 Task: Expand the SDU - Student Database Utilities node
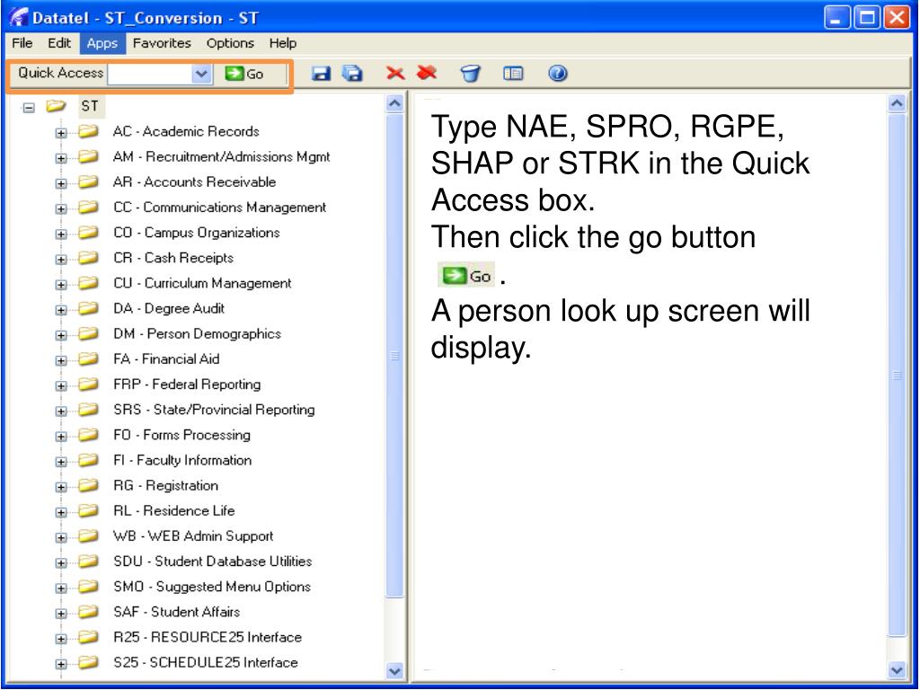click(x=61, y=562)
